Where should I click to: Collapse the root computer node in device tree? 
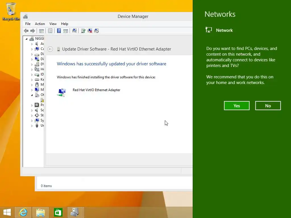tap(26, 39)
